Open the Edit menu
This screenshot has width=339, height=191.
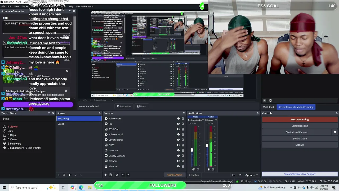(10, 6)
